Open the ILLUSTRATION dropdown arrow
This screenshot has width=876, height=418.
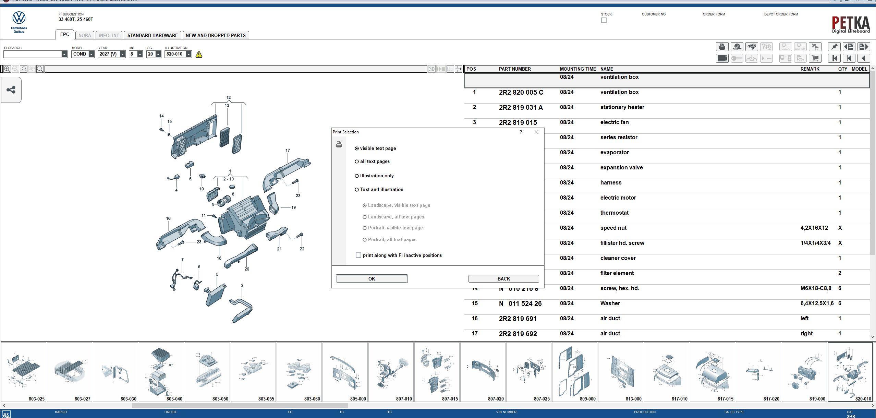pyautogui.click(x=188, y=54)
